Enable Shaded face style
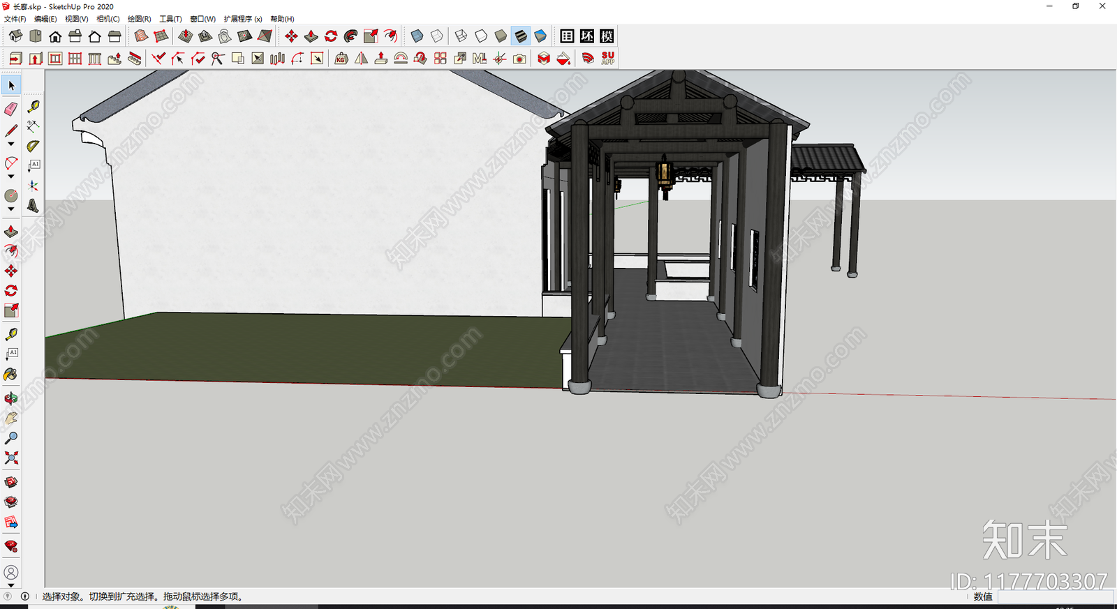 (x=501, y=36)
